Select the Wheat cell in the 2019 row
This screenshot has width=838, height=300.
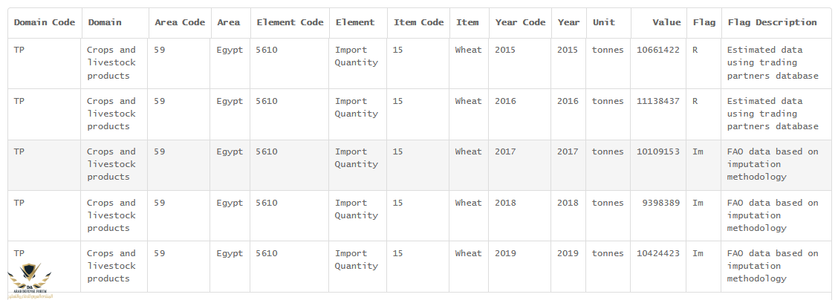468,253
